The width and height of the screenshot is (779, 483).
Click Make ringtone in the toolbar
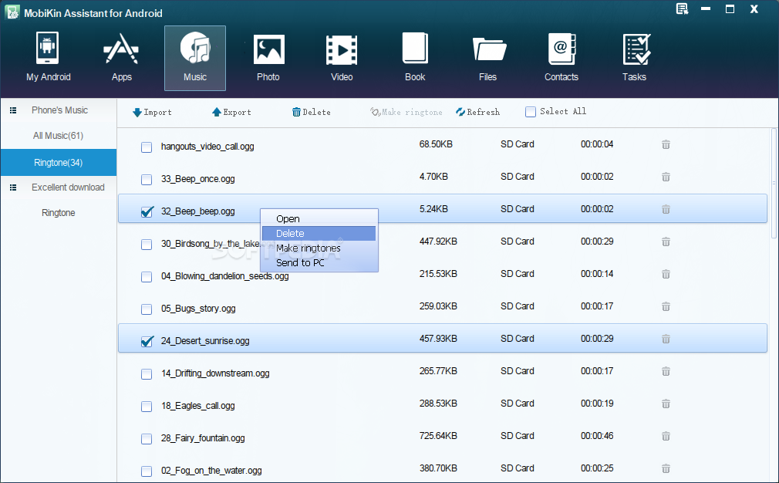(406, 113)
